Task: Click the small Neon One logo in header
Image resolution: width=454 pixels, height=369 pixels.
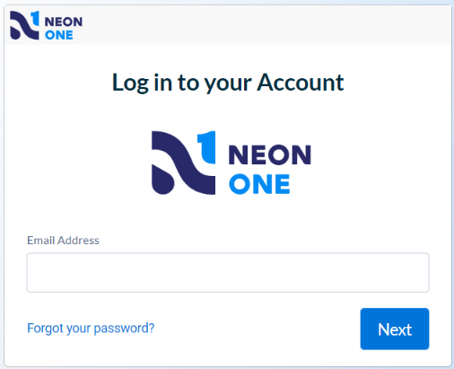Action: (46, 25)
